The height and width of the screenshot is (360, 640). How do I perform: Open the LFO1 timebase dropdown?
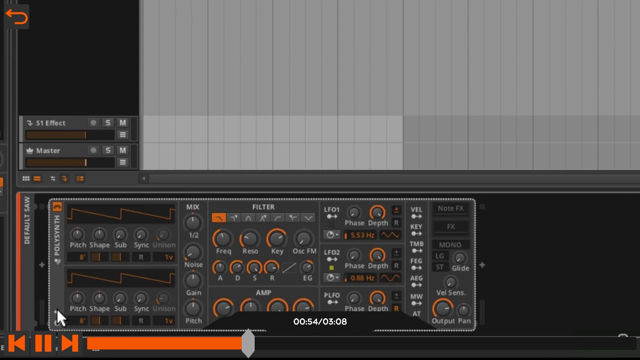(332, 235)
